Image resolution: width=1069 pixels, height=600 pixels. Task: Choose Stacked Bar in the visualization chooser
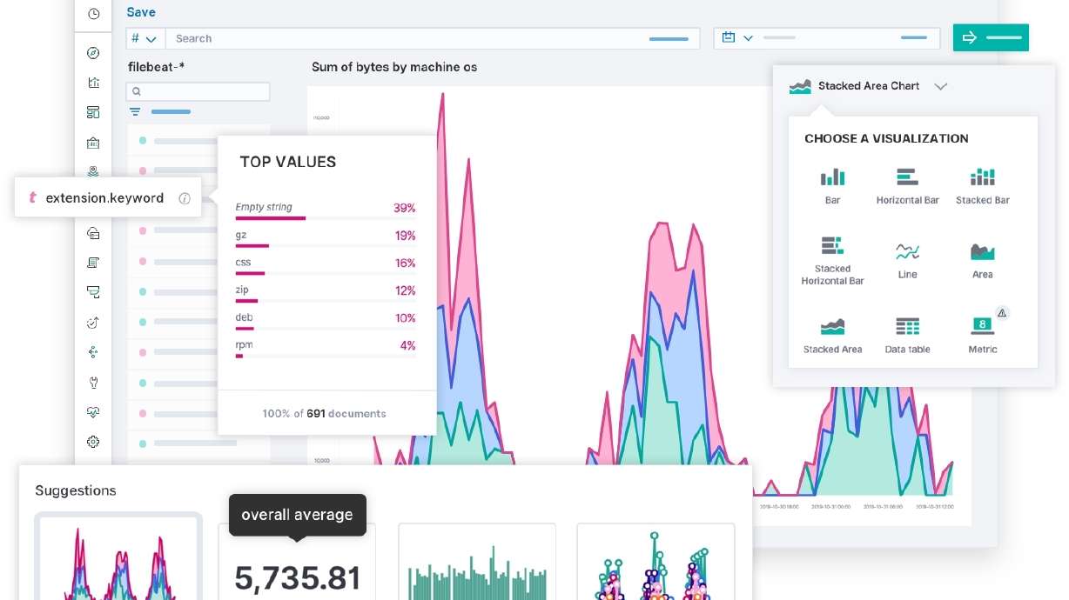[982, 178]
